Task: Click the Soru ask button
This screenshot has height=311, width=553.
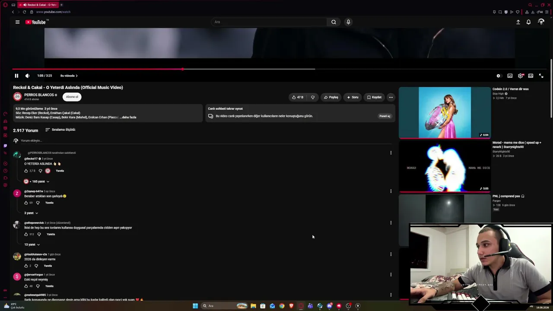Action: [x=353, y=97]
